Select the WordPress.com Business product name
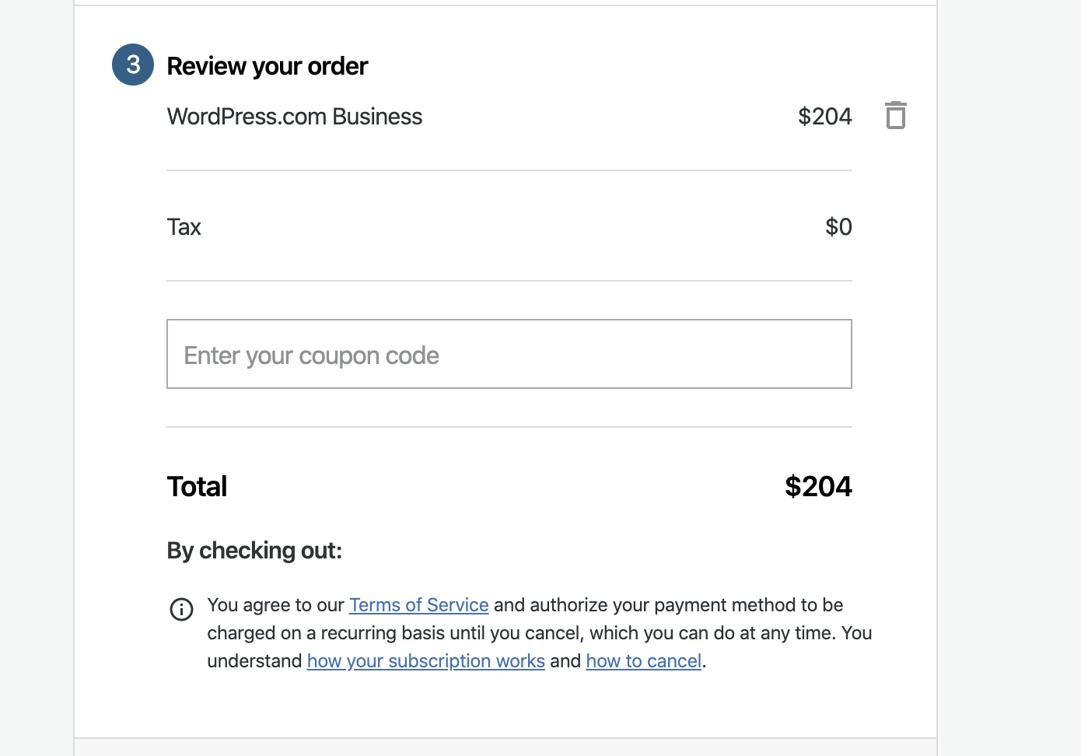The height and width of the screenshot is (756, 1081). 294,117
